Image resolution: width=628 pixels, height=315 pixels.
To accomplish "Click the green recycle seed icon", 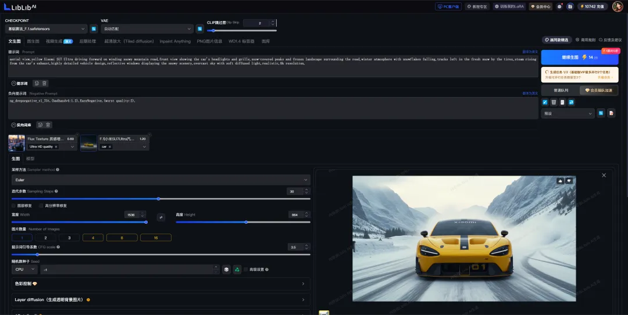I will (x=237, y=269).
